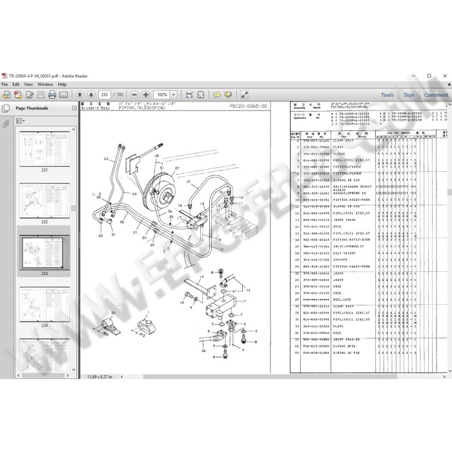Open the Edit menu
Screen dimensions: 452x452
point(16,85)
